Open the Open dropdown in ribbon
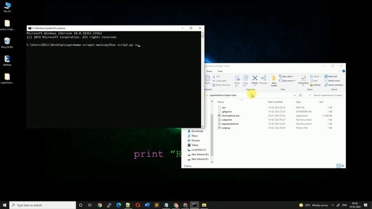The width and height of the screenshot is (372, 209). (315, 77)
